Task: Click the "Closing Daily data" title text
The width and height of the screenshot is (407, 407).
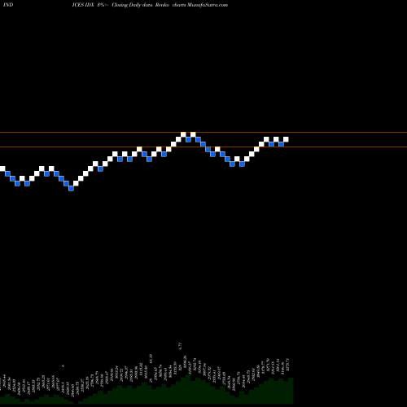Action: coord(132,5)
